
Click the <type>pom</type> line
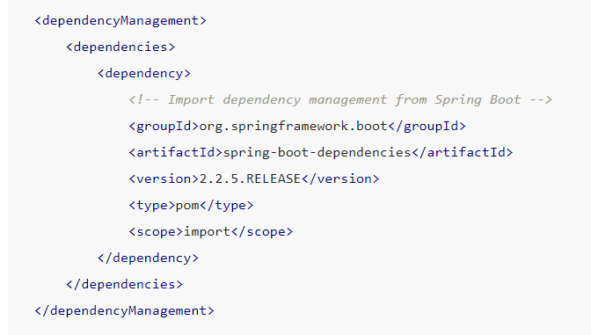(191, 206)
